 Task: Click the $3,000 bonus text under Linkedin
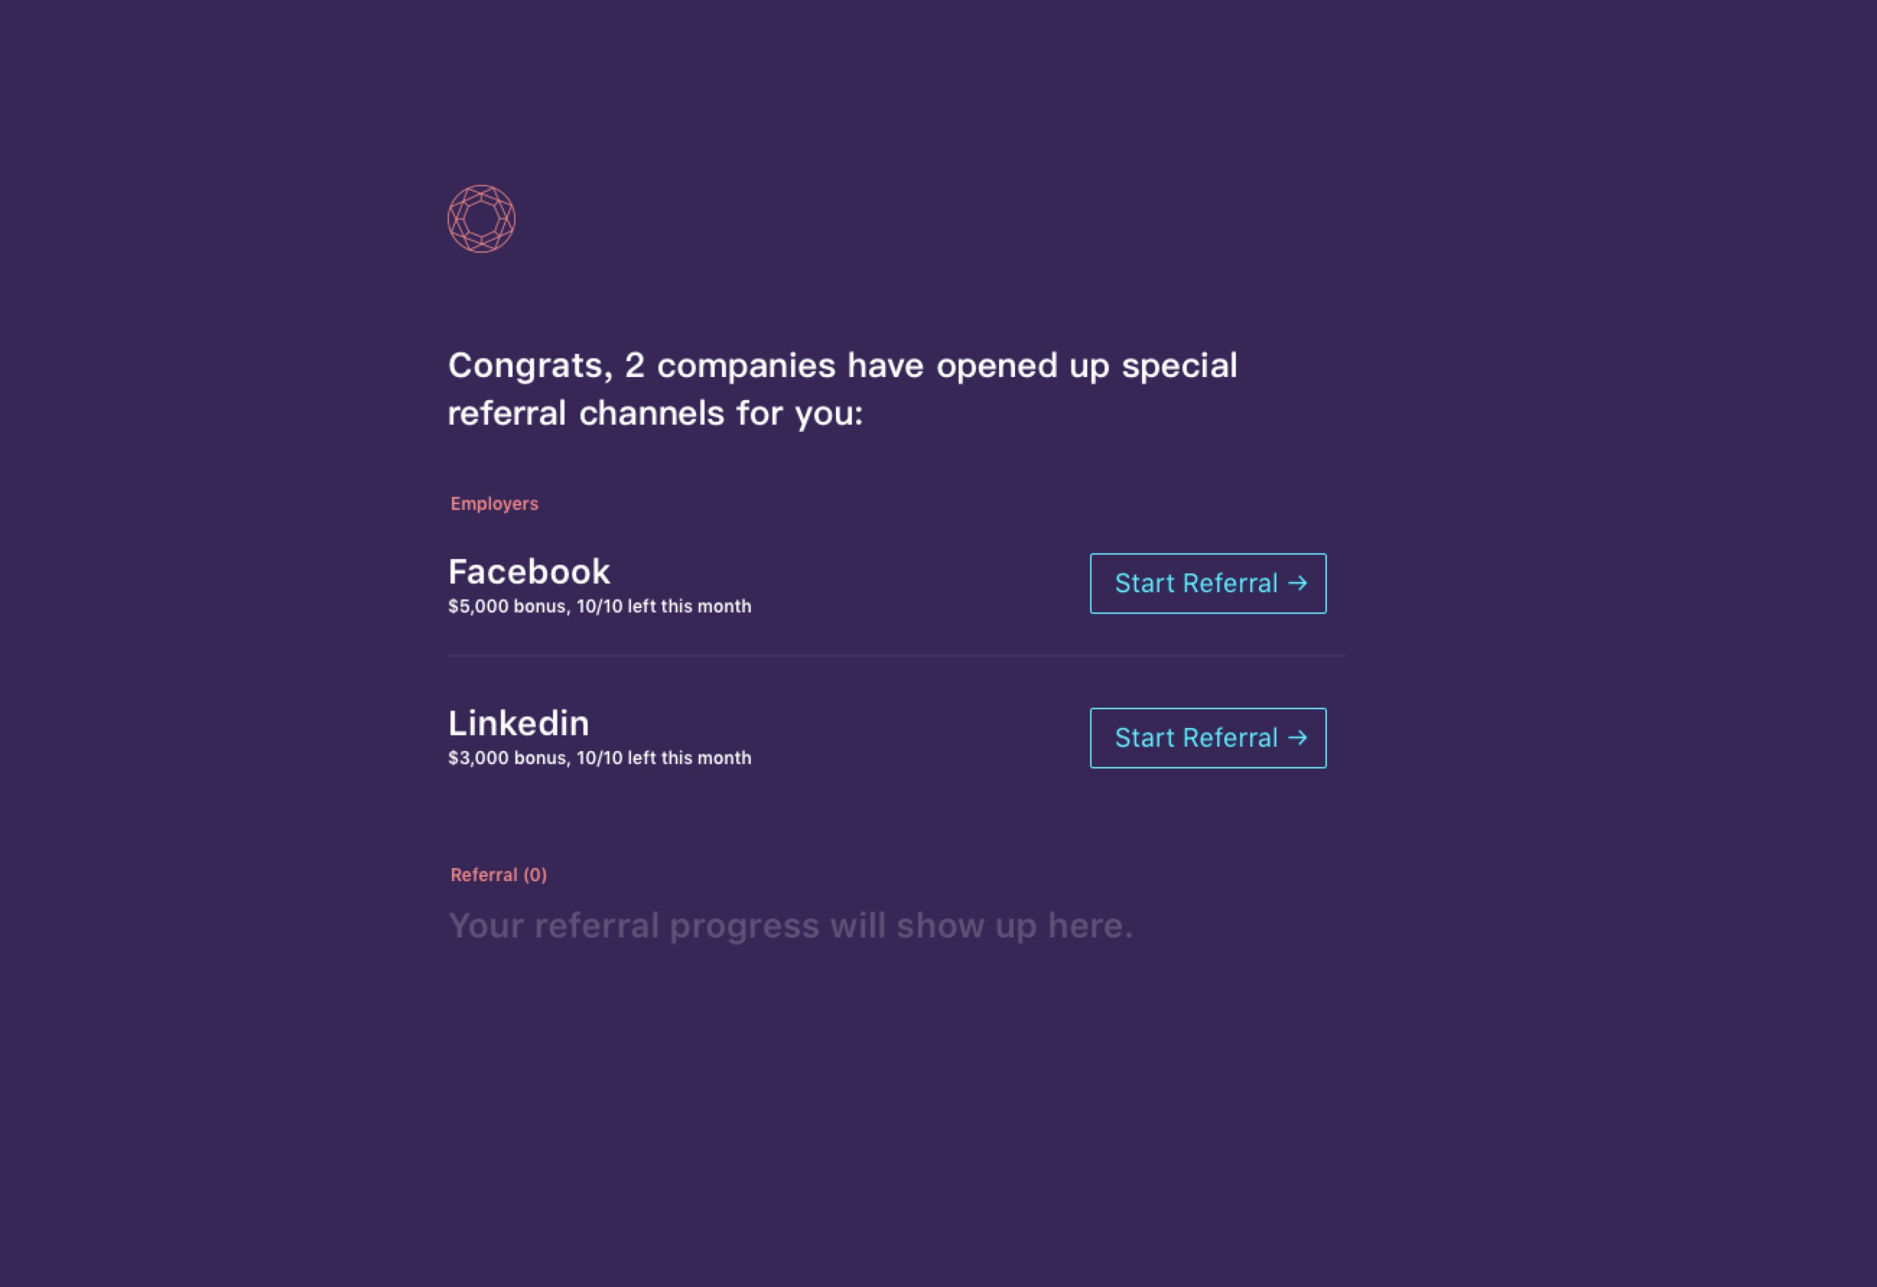click(x=509, y=758)
